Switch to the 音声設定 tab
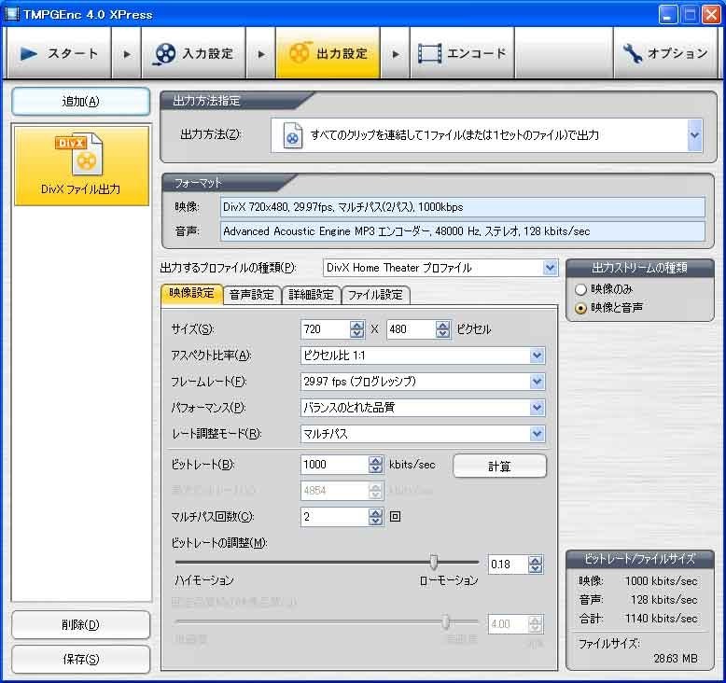This screenshot has width=726, height=683. click(x=252, y=295)
